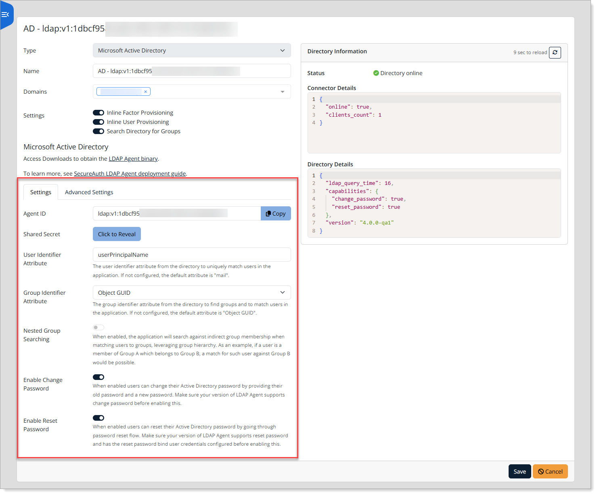This screenshot has height=495, width=597.
Task: Click the Microsoft Active Directory section heading
Action: 66,147
